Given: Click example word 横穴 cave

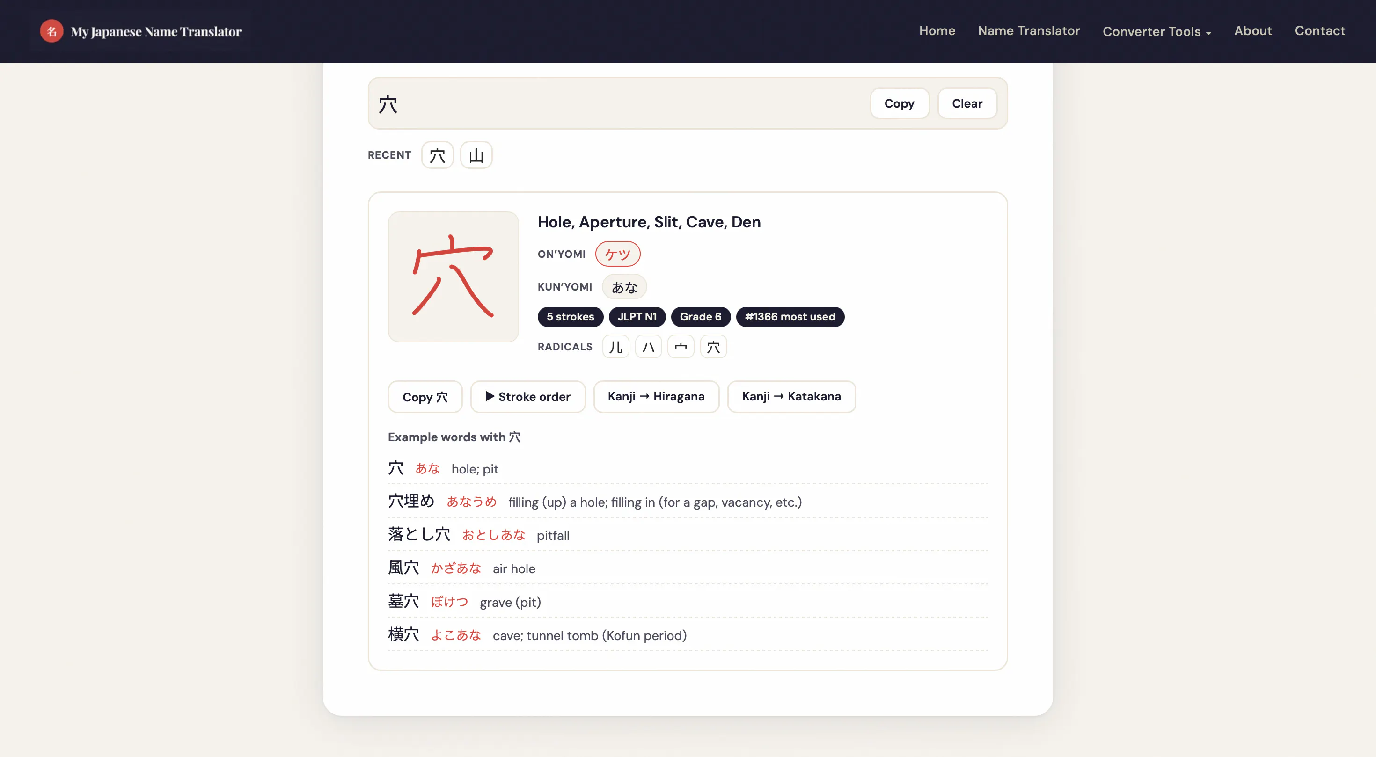Looking at the screenshot, I should [x=688, y=635].
